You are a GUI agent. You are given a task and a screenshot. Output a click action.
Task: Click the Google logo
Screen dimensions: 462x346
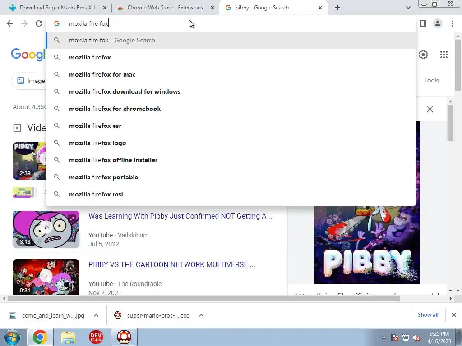(x=28, y=55)
